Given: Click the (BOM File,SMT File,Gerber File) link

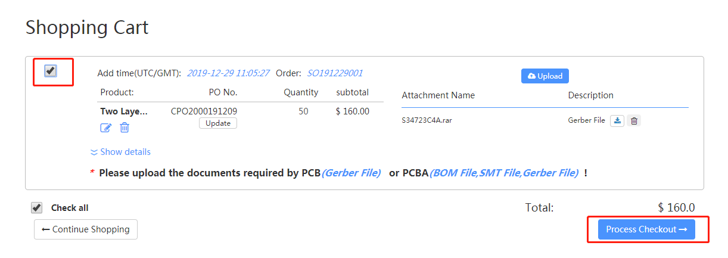Looking at the screenshot, I should 503,173.
